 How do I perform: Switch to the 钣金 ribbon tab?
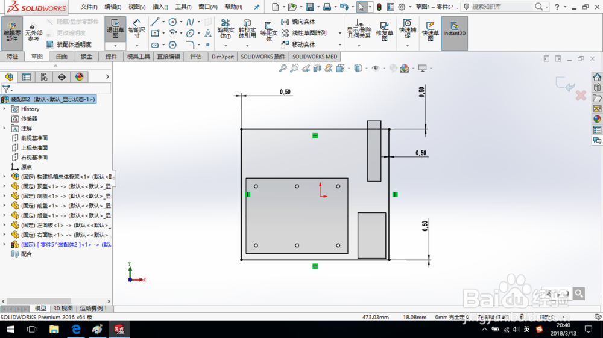pyautogui.click(x=86, y=57)
